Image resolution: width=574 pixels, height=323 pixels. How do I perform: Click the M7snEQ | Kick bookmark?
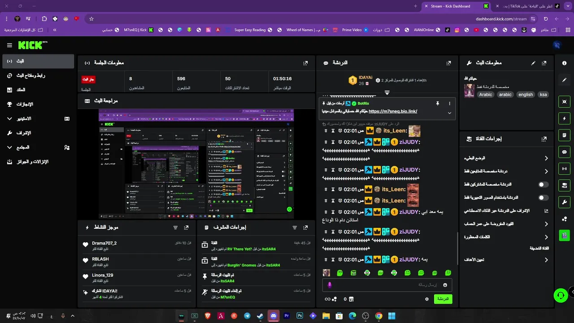coord(139,30)
